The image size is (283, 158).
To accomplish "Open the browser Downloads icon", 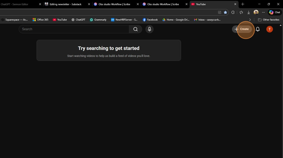I will 249,12.
